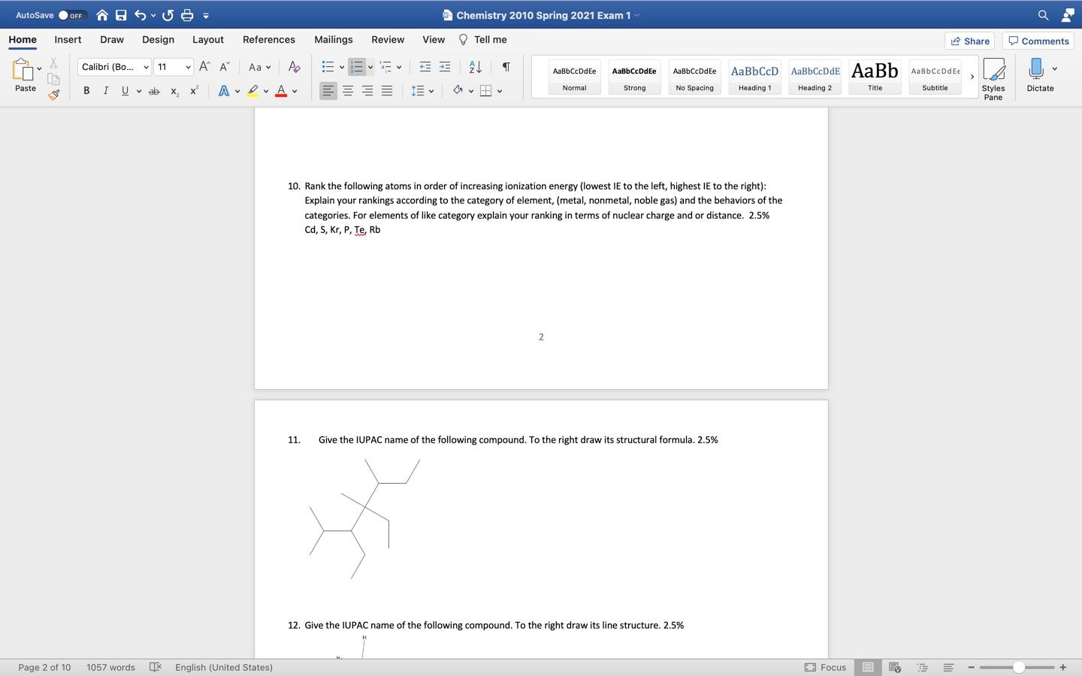This screenshot has width=1082, height=676.
Task: Expand the line spacing options
Action: pos(430,91)
